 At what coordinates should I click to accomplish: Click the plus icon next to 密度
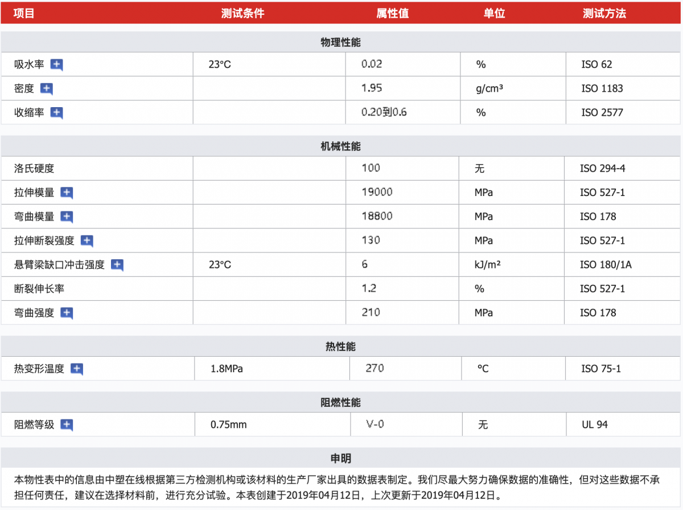coord(47,88)
